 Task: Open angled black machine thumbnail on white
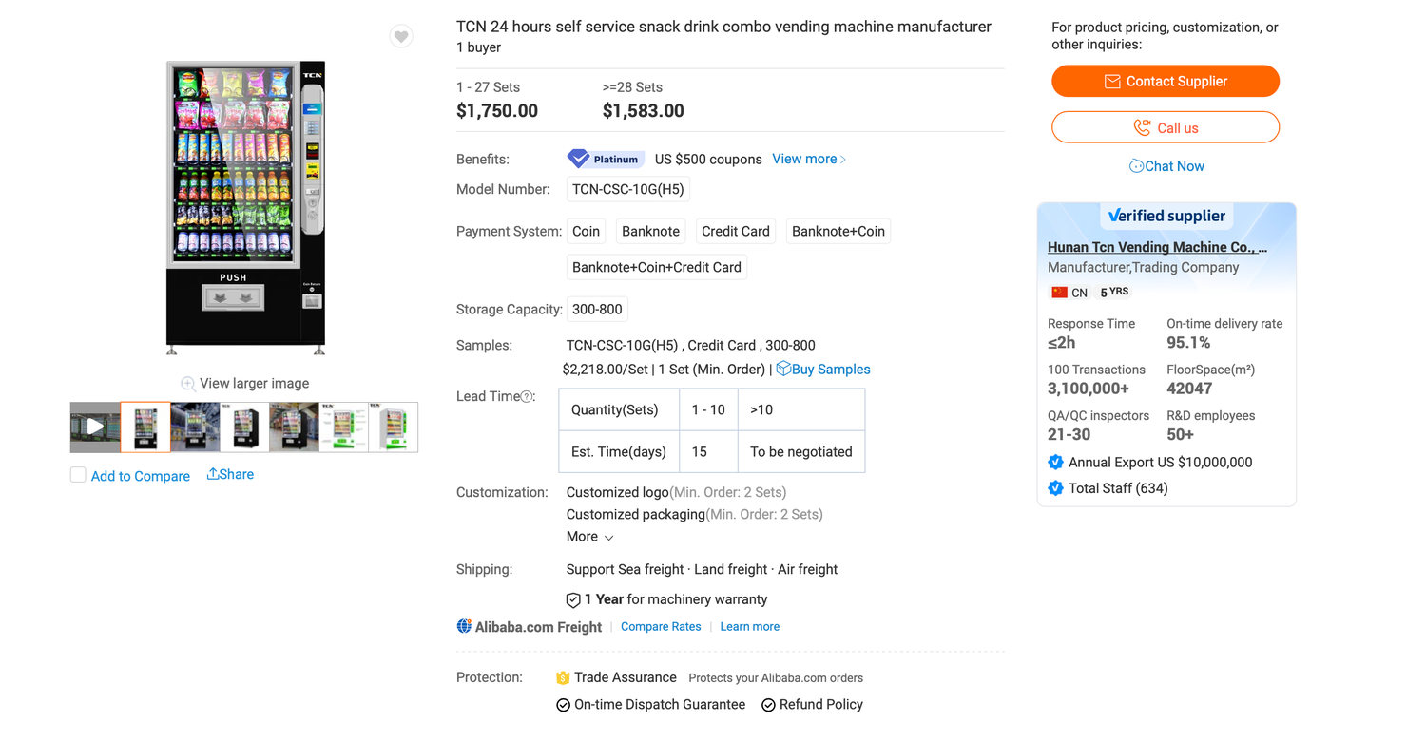244,427
